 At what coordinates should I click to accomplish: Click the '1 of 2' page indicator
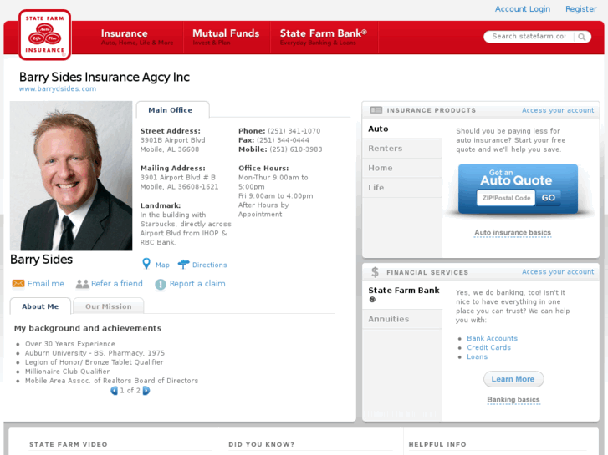[x=130, y=391]
